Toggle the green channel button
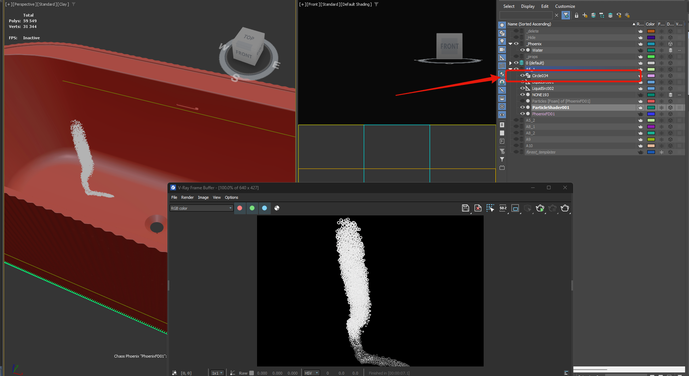This screenshot has height=376, width=689. pyautogui.click(x=252, y=208)
